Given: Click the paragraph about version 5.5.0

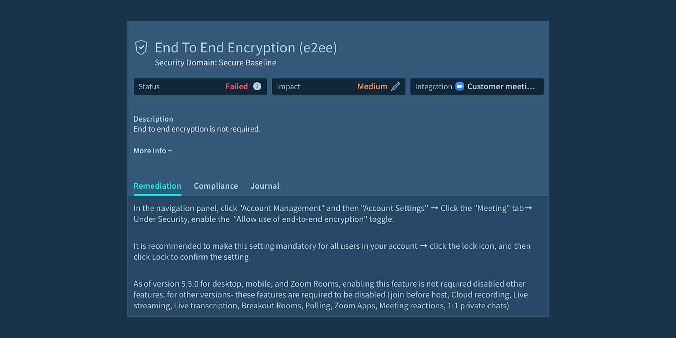Looking at the screenshot, I should coord(330,294).
